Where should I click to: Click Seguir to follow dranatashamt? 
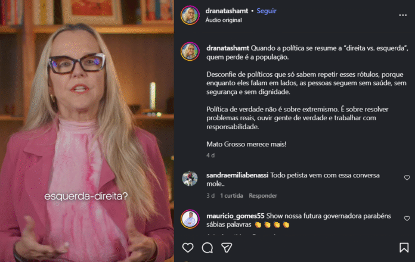tap(267, 11)
